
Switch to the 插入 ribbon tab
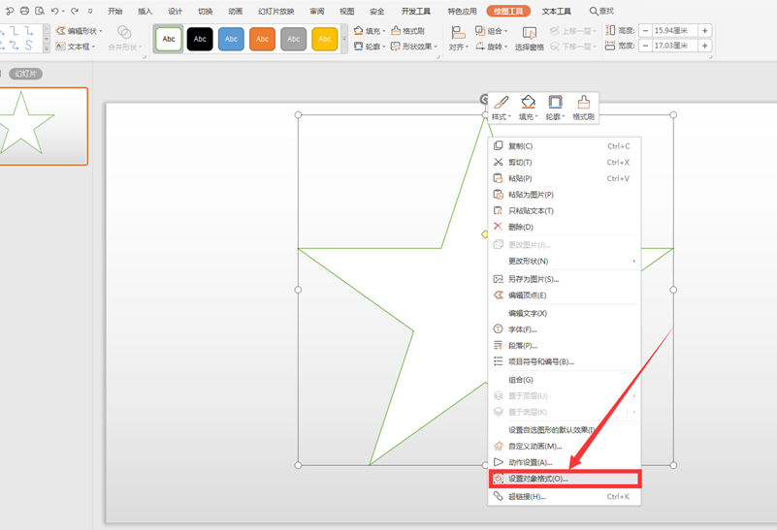pyautogui.click(x=146, y=11)
